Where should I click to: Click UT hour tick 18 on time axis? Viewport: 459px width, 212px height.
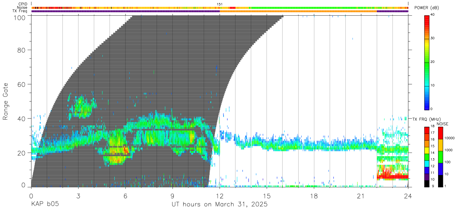coord(314,196)
